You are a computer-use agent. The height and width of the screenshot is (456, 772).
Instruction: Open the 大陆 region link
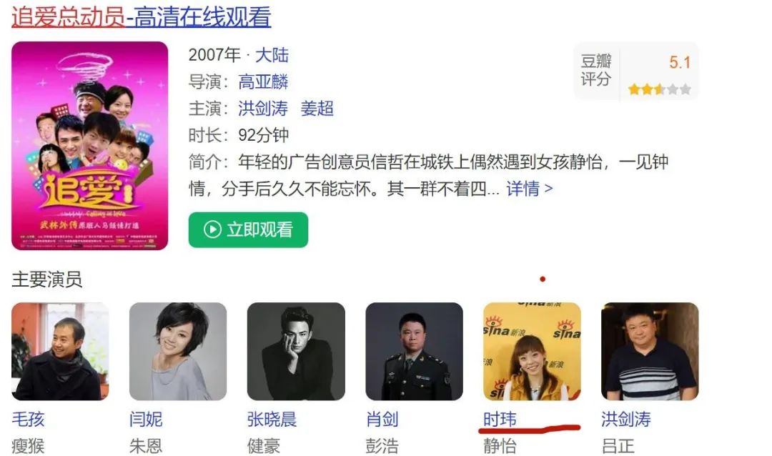coord(272,54)
